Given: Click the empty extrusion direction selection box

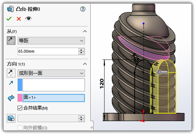Looking at the screenshot, I should [54, 85].
